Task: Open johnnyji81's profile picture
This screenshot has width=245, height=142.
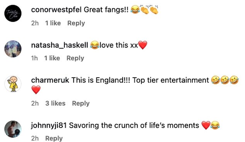Action: [x=13, y=129]
